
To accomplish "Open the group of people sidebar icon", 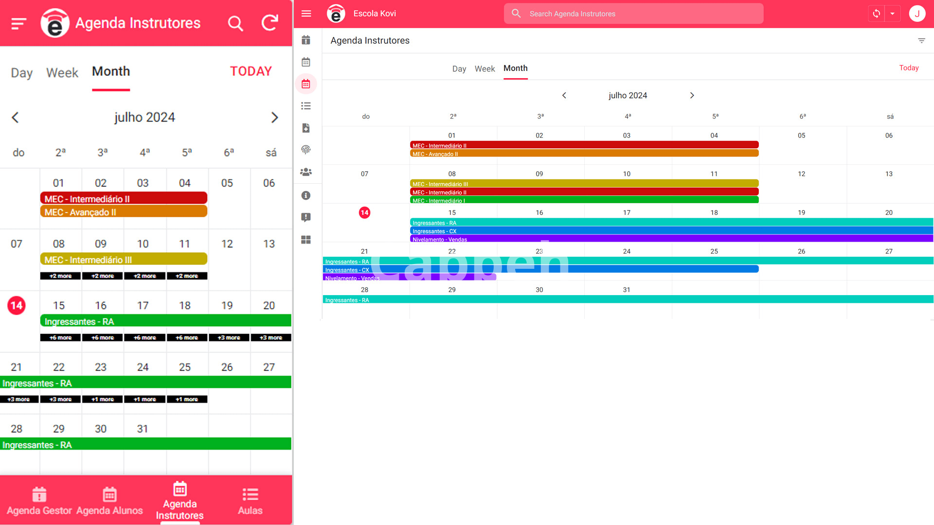I will (x=305, y=172).
